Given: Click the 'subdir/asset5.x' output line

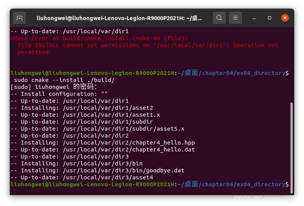Looking at the screenshot, I should [97, 129].
